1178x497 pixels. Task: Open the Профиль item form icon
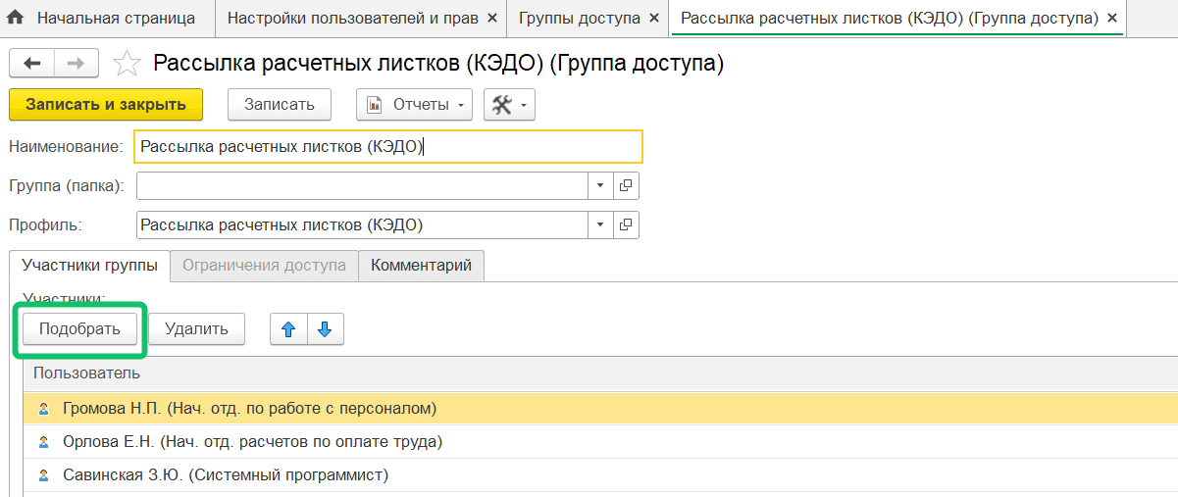tap(626, 224)
